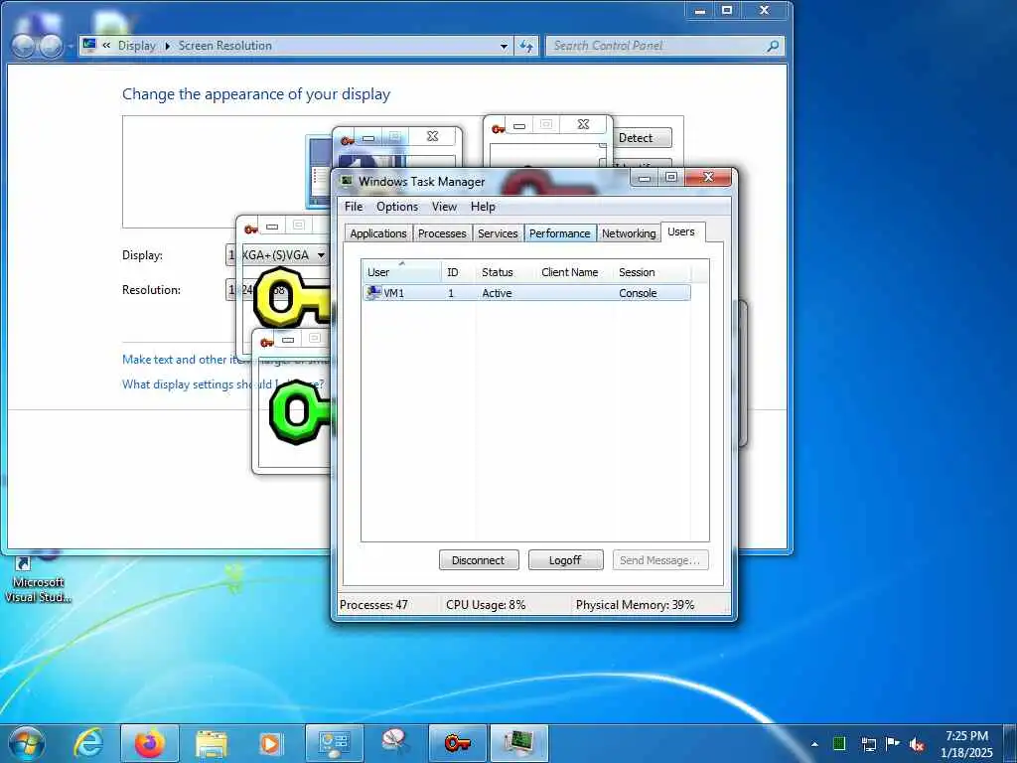The height and width of the screenshot is (763, 1017).
Task: Switch to the red key app on taskbar
Action: point(457,743)
